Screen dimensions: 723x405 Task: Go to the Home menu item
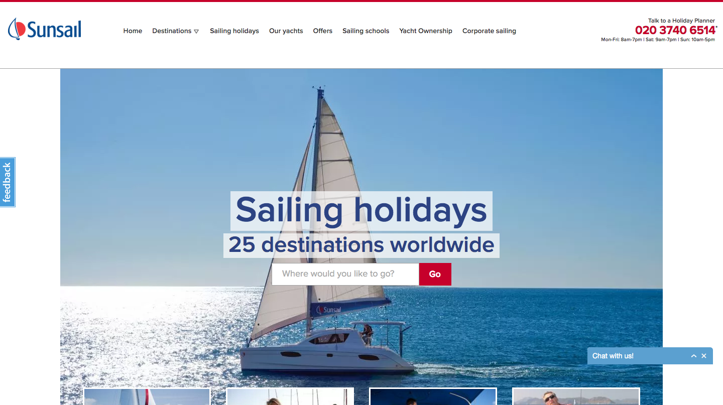point(133,31)
